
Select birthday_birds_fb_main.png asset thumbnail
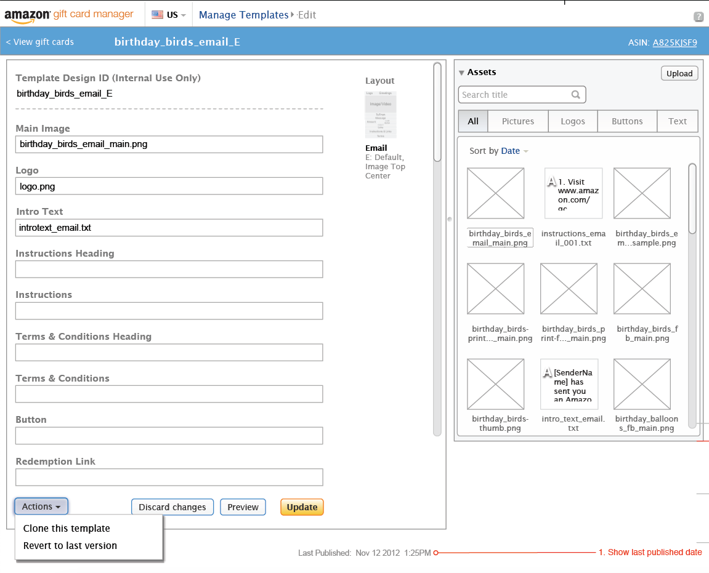[642, 289]
